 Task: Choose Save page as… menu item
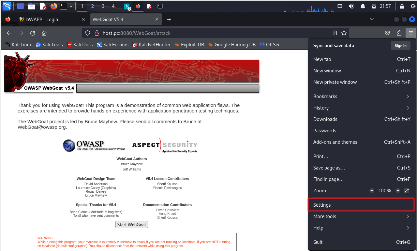click(x=362, y=168)
